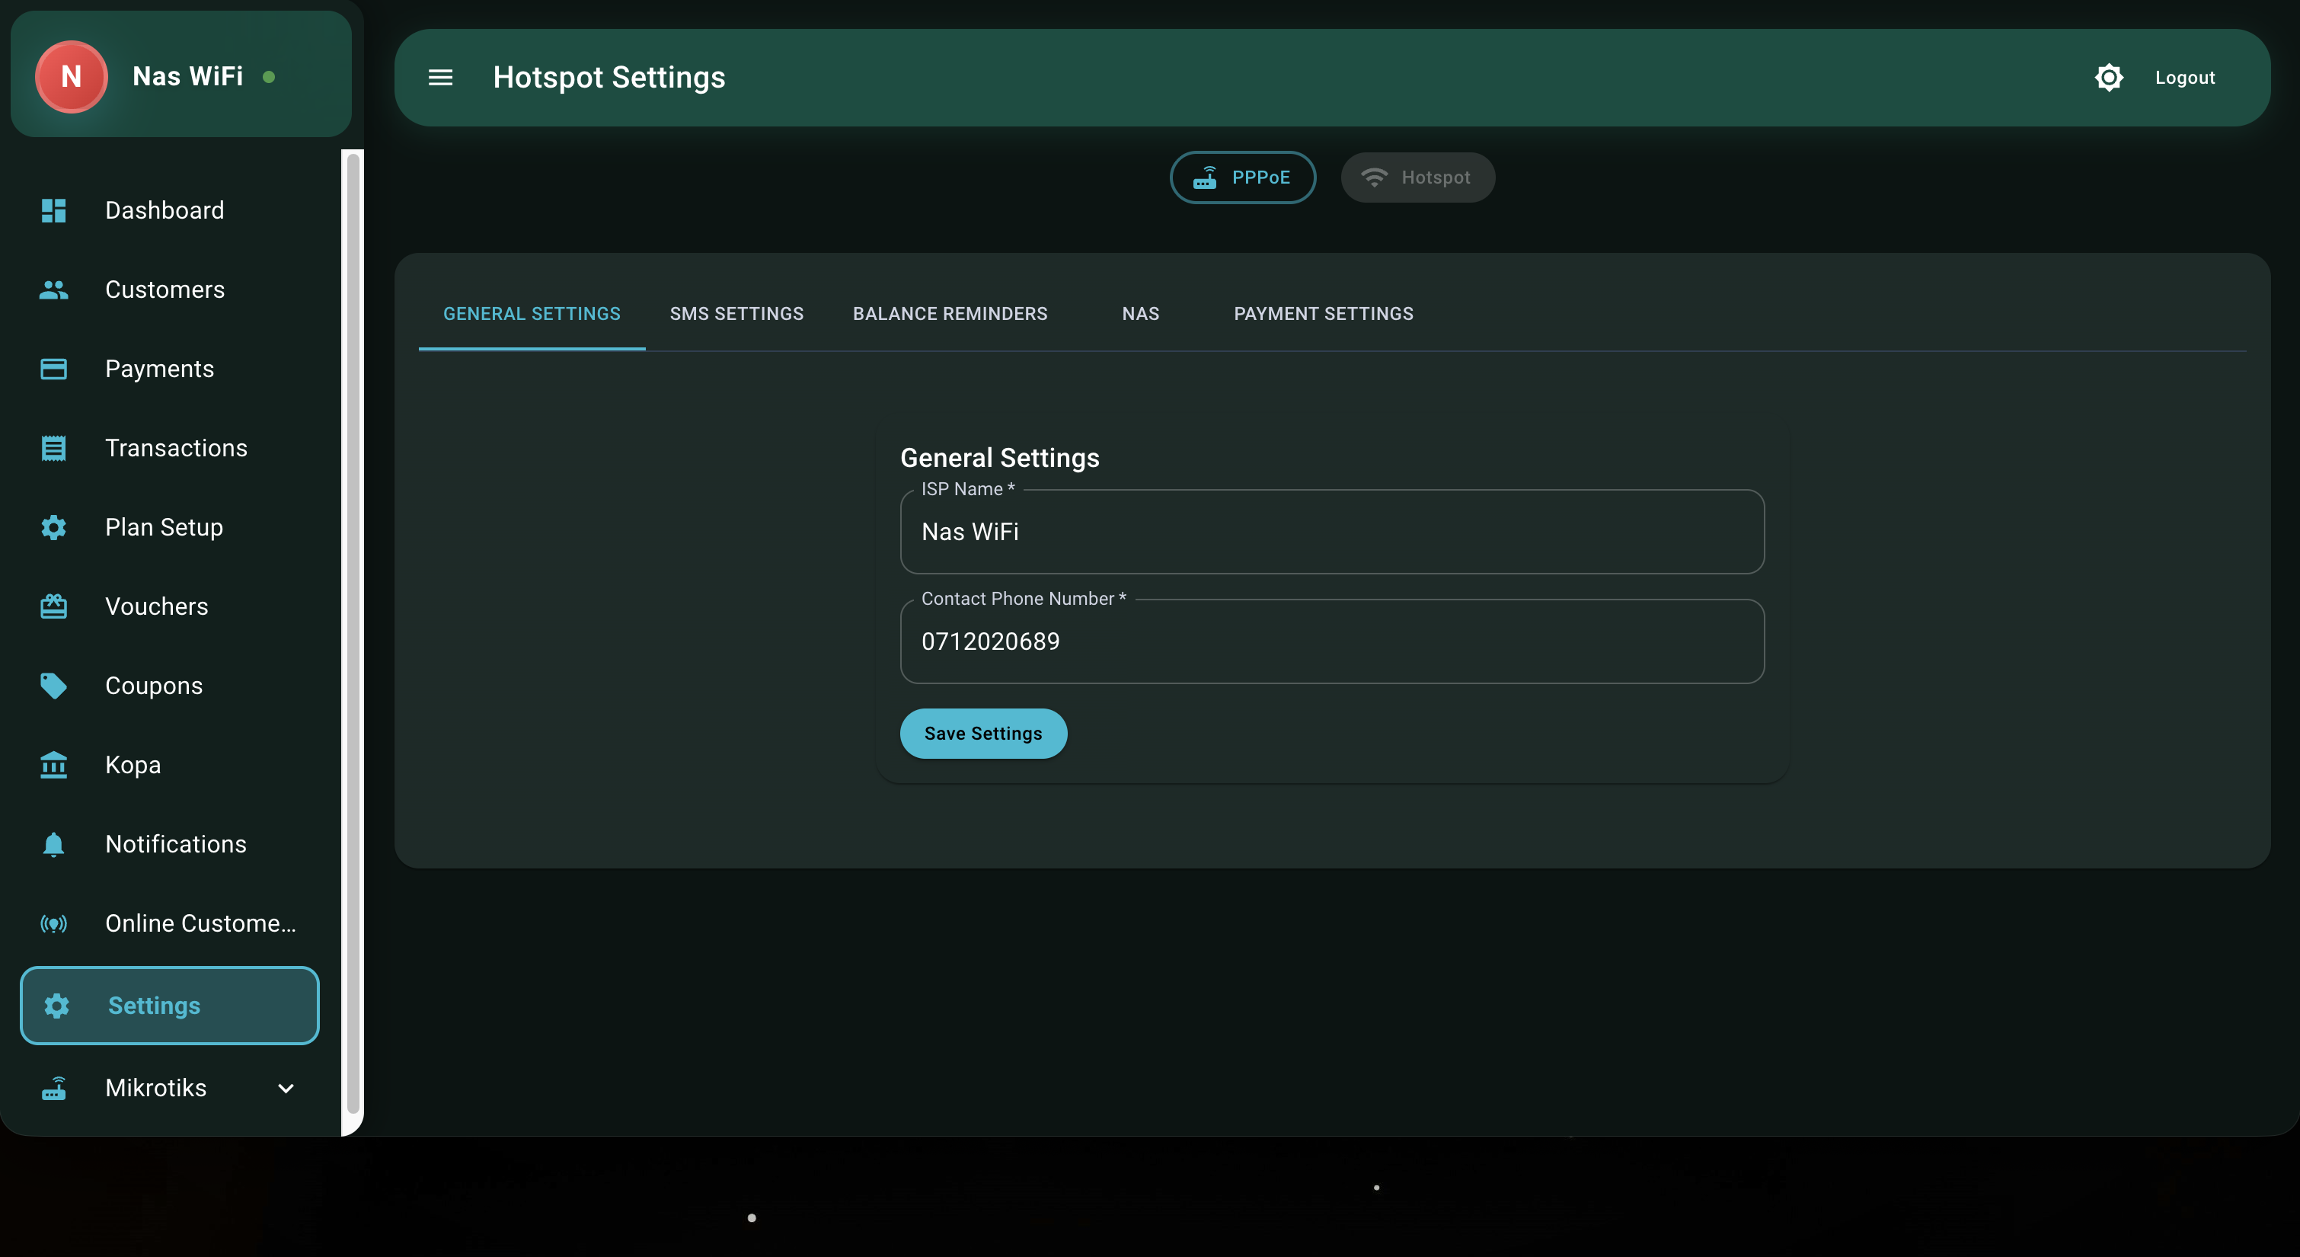The height and width of the screenshot is (1257, 2300).
Task: Switch to PPPoE mode
Action: 1242,177
